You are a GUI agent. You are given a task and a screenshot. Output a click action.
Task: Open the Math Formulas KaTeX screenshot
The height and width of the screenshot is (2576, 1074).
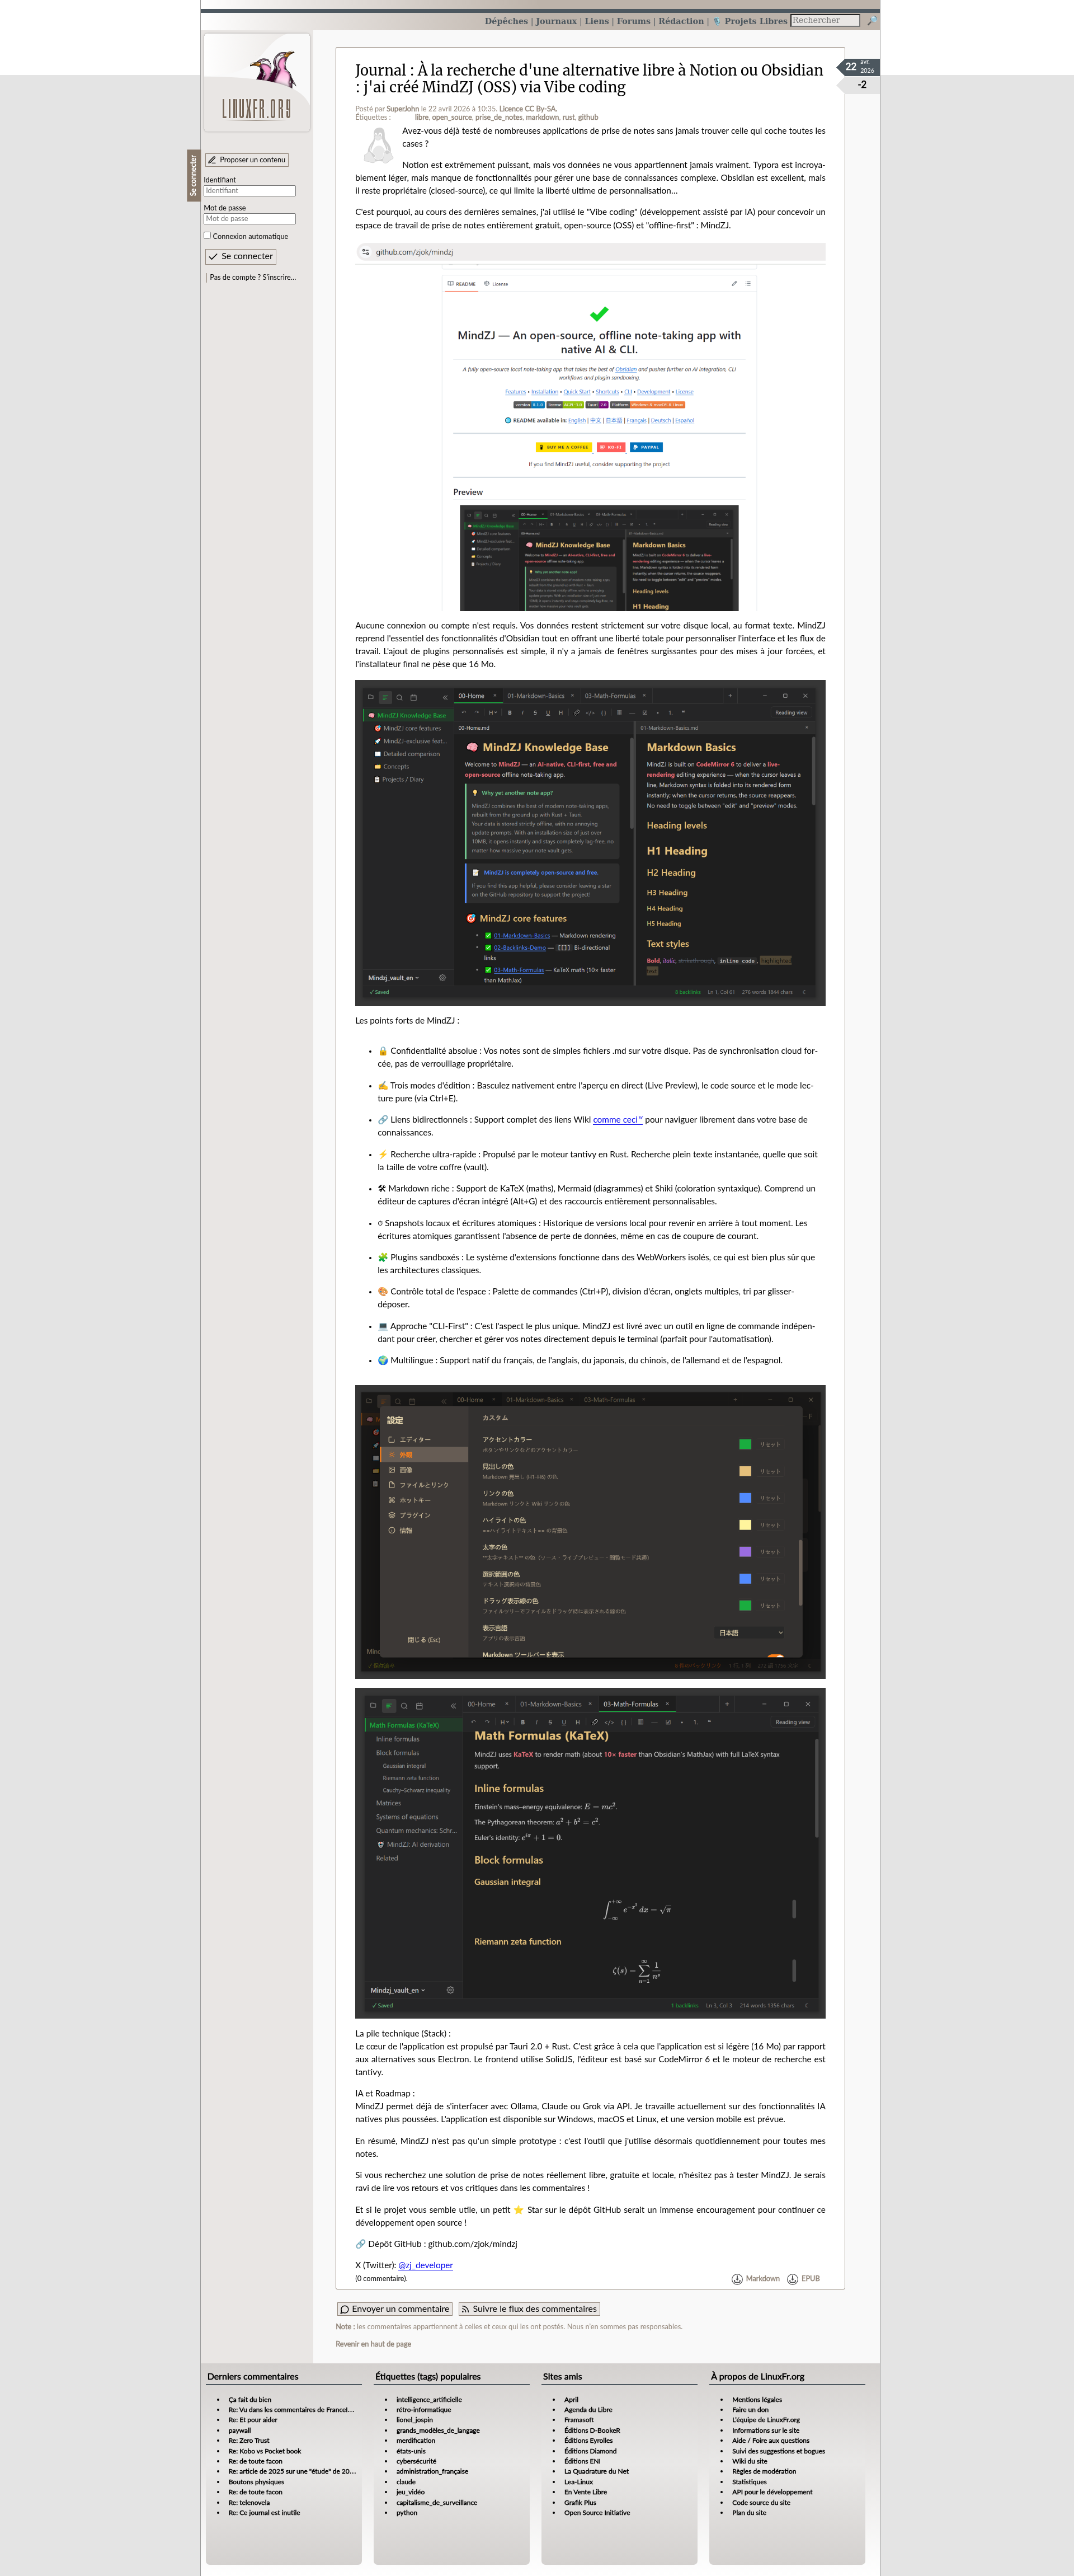pos(590,1852)
